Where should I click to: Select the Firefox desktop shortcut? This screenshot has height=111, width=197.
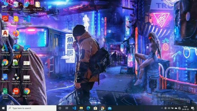16,35
